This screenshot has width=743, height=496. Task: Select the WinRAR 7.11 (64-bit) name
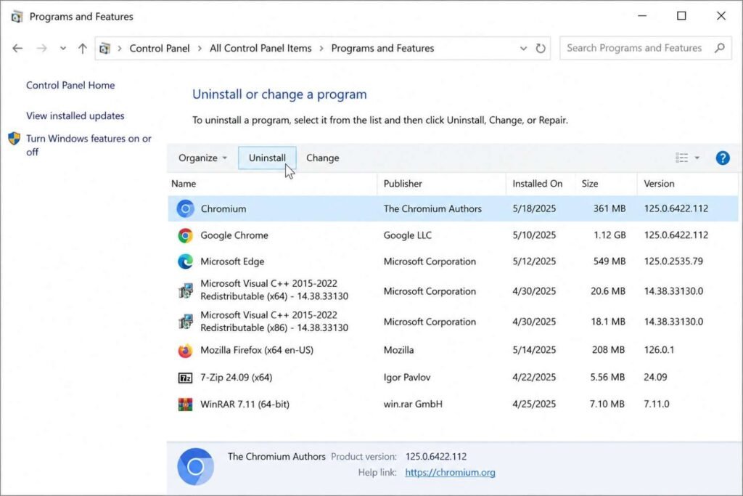(x=245, y=404)
